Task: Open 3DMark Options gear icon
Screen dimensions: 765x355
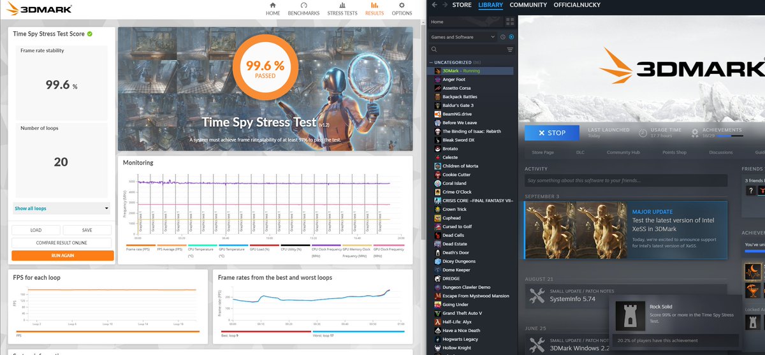Action: 402,5
